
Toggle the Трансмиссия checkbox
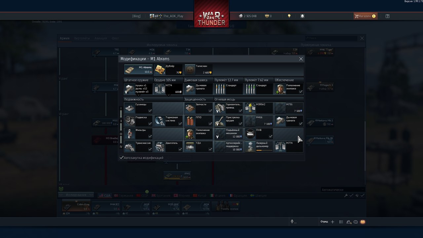tap(150, 149)
